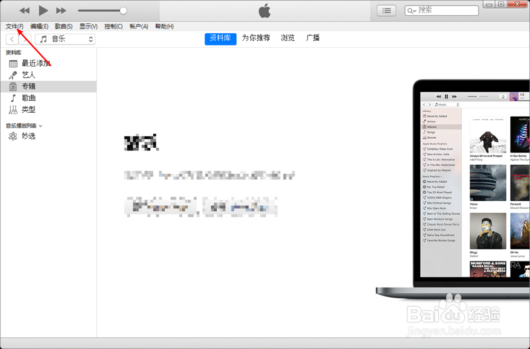Switch to the 浏览 tab
Screen dimensions: 530x349
tap(288, 38)
